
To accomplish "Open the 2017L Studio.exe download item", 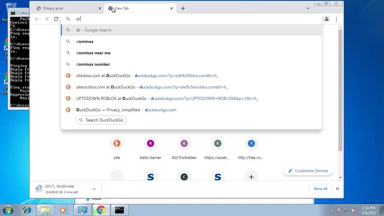I will (61, 189).
